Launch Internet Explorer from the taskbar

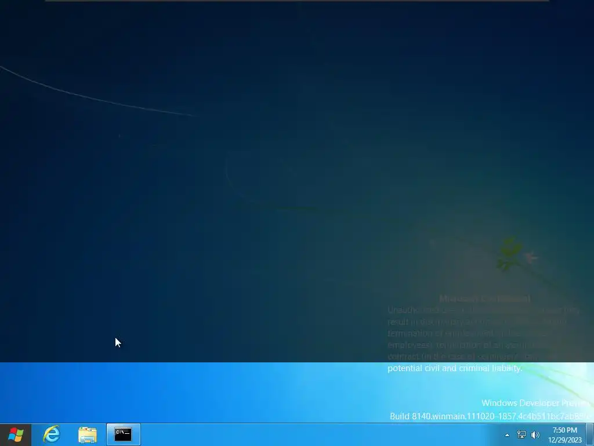[52, 434]
